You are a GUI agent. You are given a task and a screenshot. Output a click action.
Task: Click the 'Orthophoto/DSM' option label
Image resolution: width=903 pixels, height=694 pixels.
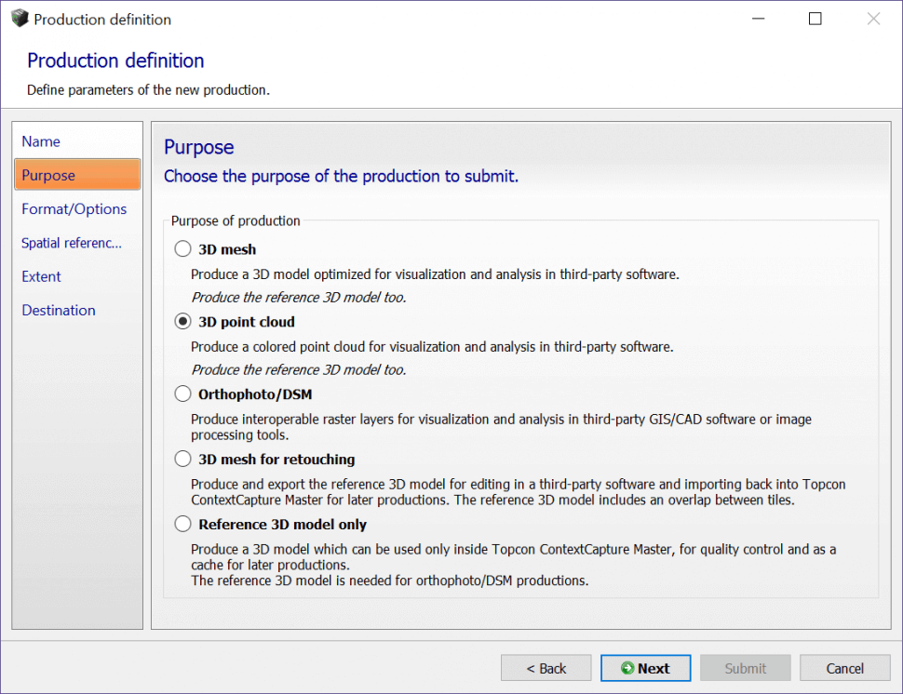[255, 394]
